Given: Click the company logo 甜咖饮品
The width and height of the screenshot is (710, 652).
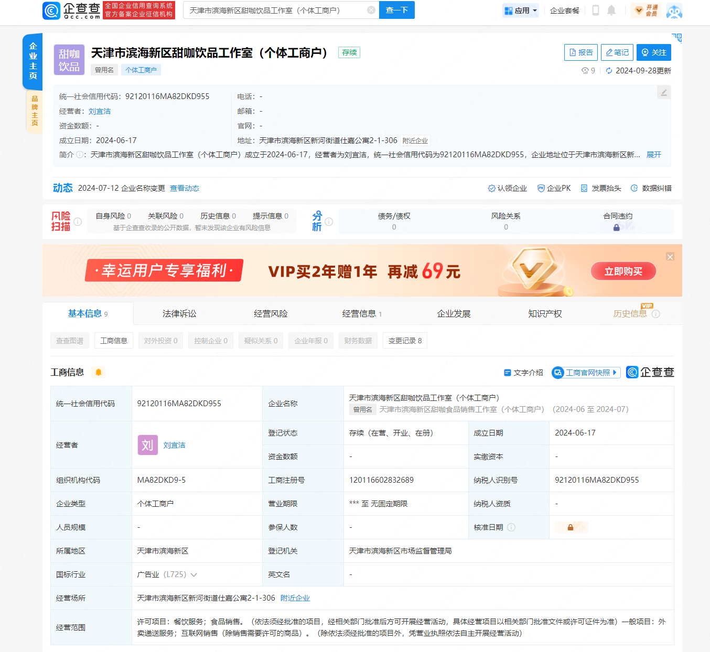Looking at the screenshot, I should click(69, 60).
